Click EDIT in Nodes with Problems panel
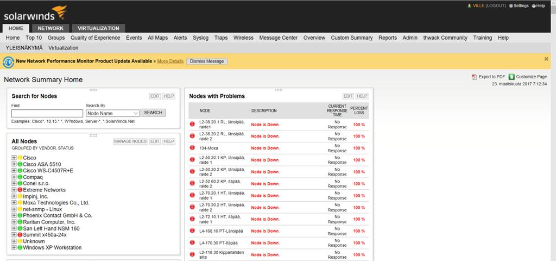 348,96
